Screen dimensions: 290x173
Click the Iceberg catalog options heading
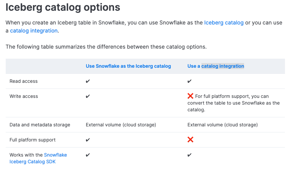coord(63,7)
